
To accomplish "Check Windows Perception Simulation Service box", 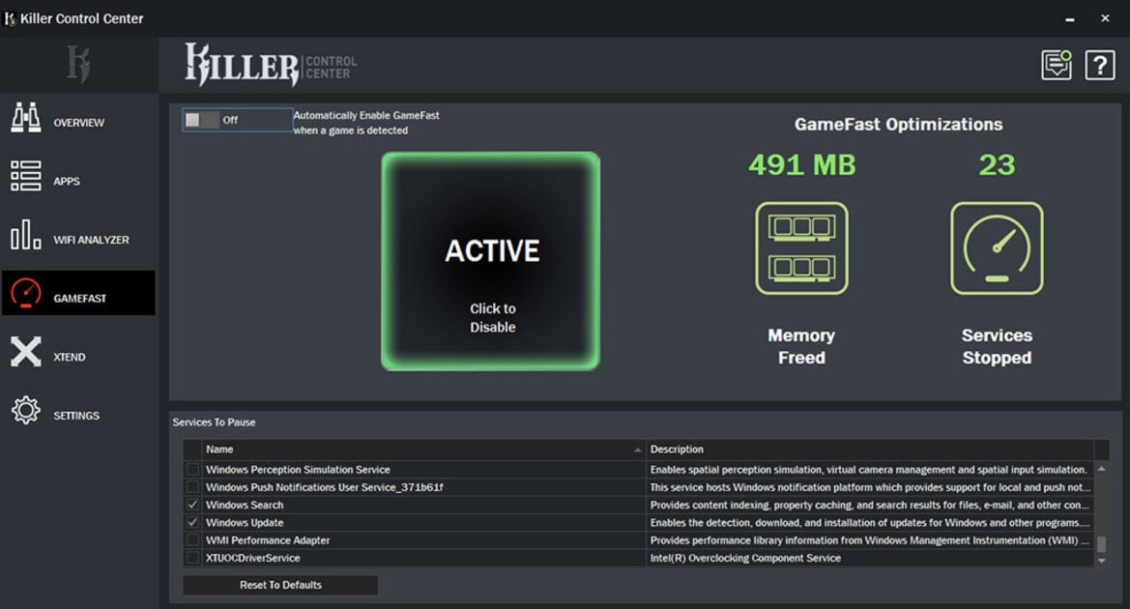I will click(192, 469).
